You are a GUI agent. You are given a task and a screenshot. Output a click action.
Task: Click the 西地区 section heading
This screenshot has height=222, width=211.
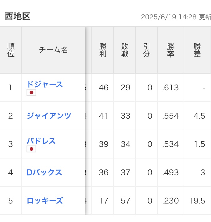click(x=18, y=16)
